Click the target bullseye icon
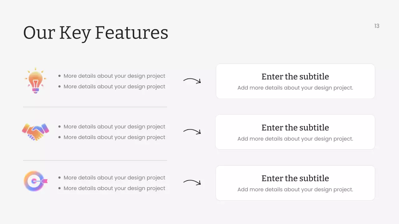The image size is (399, 224). pos(35,181)
